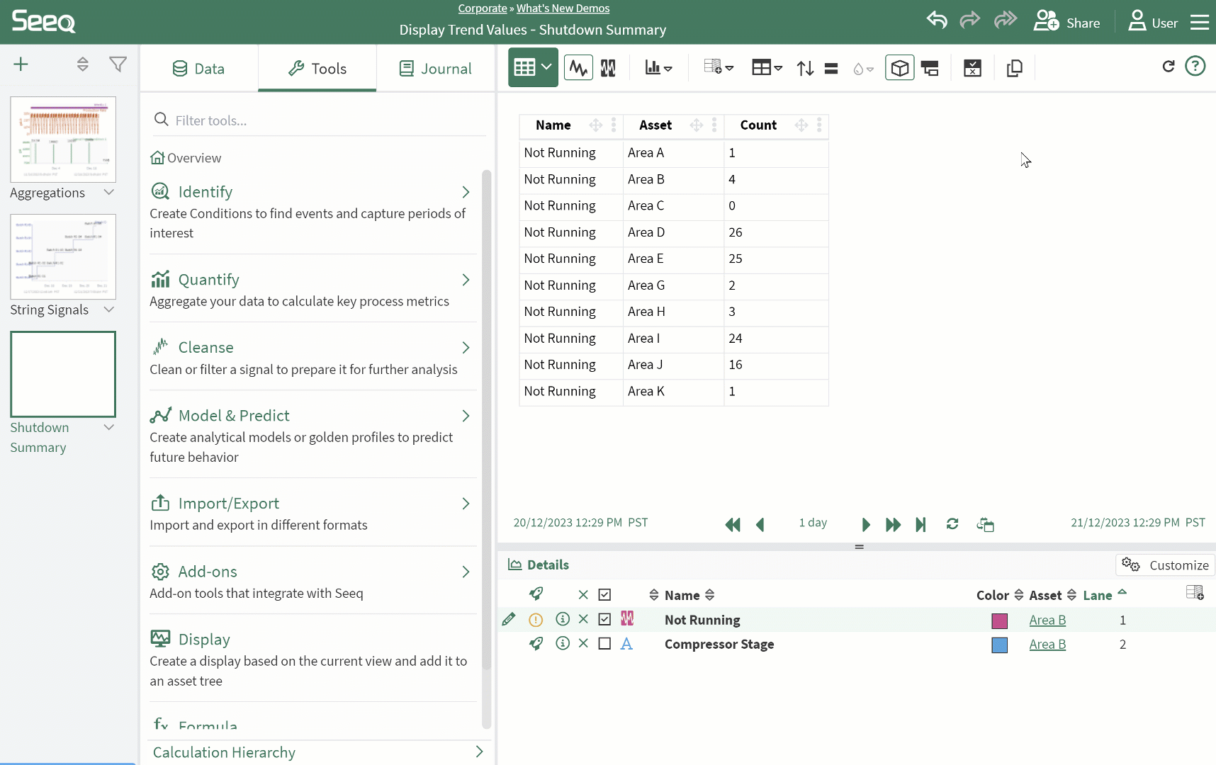Click the pink Not Running color swatch
Viewport: 1216px width, 765px height.
[999, 620]
